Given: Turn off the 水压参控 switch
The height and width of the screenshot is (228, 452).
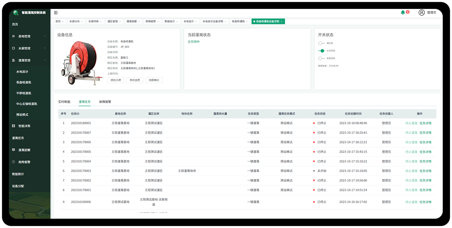Looking at the screenshot, I should click(x=321, y=51).
